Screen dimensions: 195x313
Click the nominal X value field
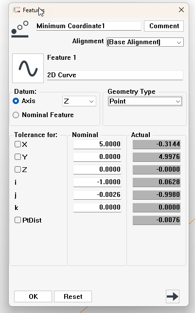[x=97, y=144]
